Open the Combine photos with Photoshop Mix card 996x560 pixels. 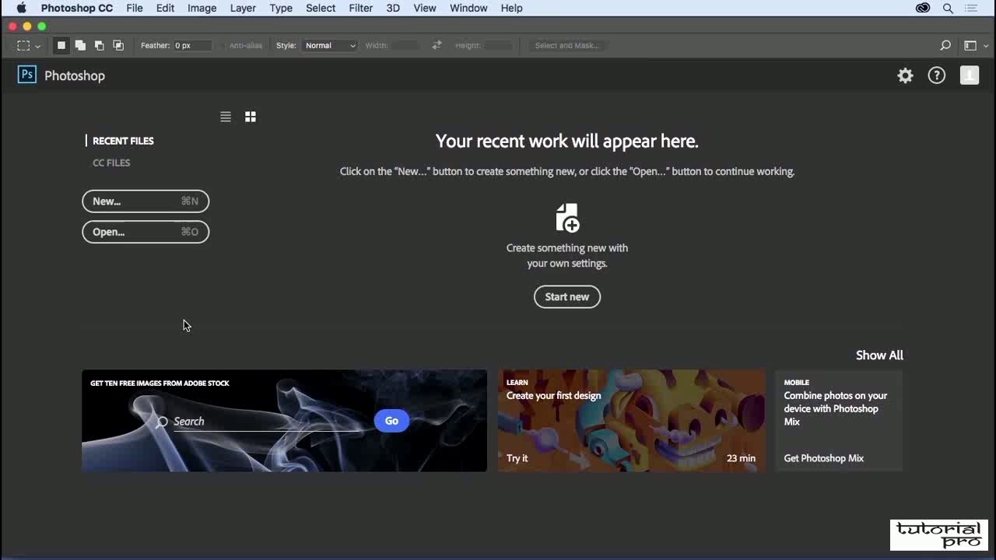point(839,421)
